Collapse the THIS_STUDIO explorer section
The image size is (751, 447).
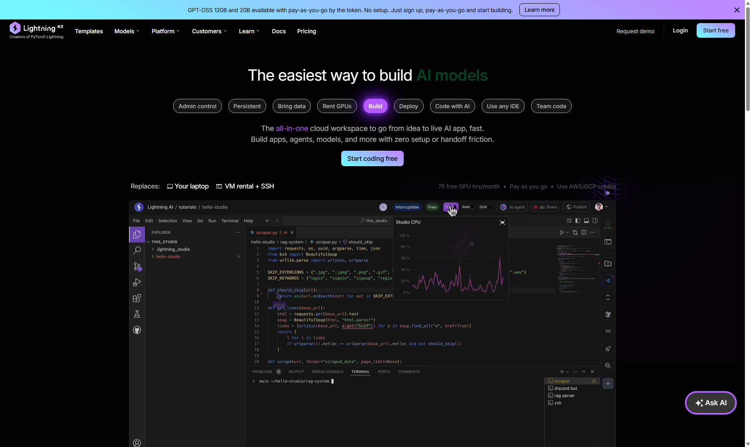[162, 242]
